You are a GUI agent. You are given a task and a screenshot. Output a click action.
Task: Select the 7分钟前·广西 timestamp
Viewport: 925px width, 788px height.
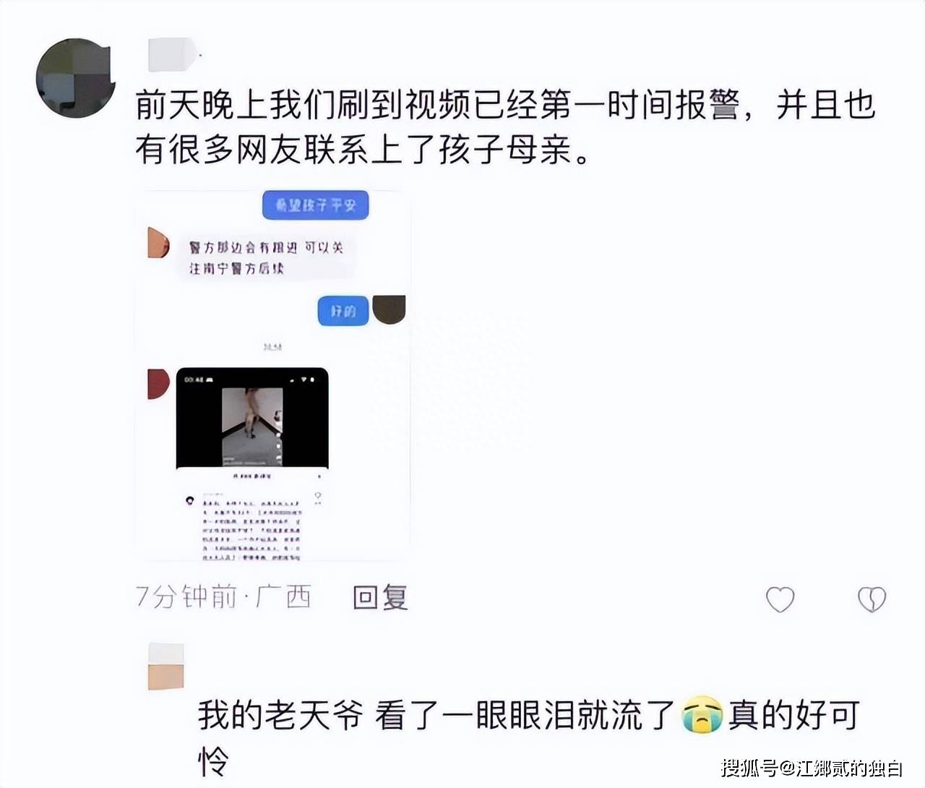(x=224, y=598)
